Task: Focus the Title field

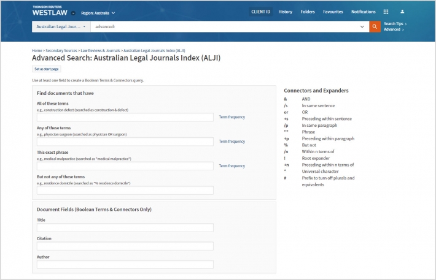Action: tap(125, 227)
